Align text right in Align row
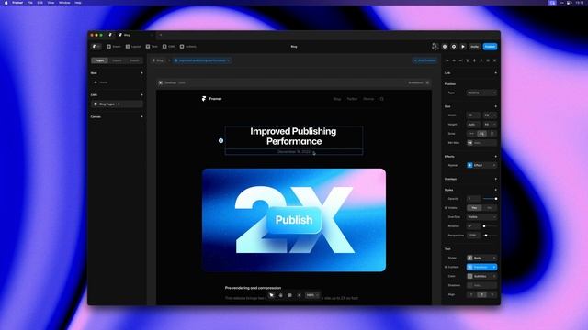Viewport: 588px width, 330px height. pos(492,294)
